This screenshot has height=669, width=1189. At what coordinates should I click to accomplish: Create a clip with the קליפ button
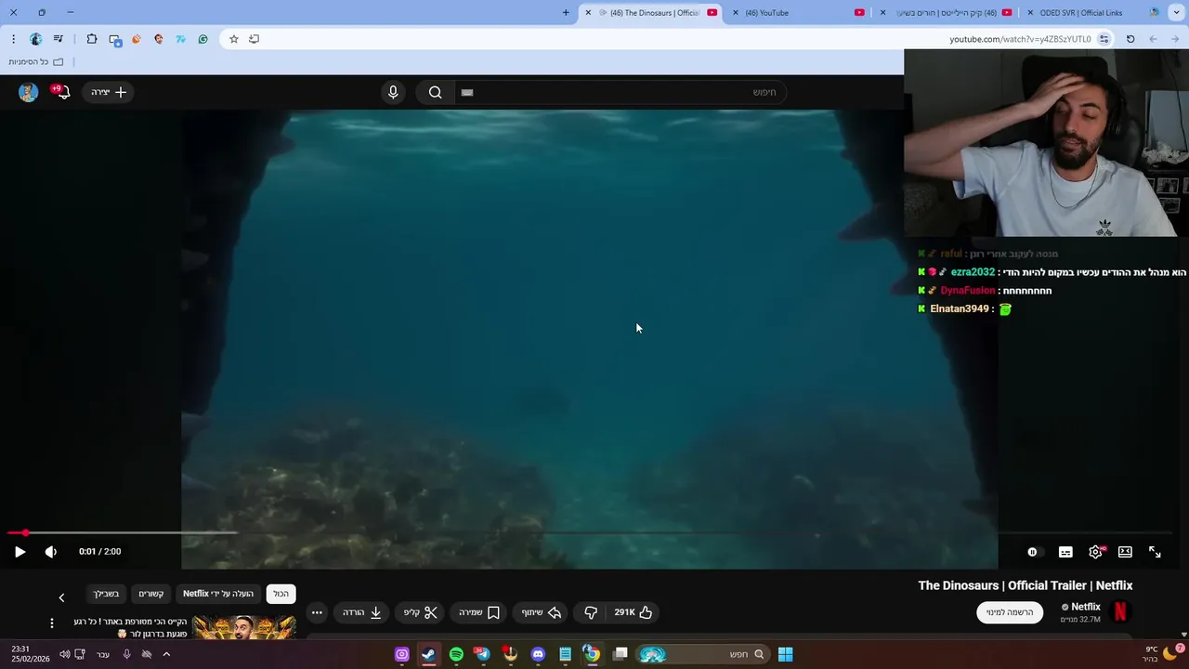pyautogui.click(x=420, y=612)
